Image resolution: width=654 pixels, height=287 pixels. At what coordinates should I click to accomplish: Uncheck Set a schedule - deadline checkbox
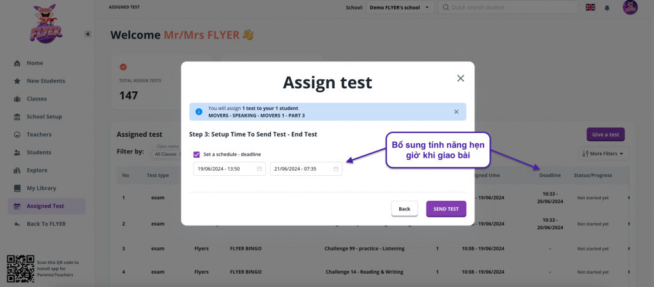click(197, 154)
